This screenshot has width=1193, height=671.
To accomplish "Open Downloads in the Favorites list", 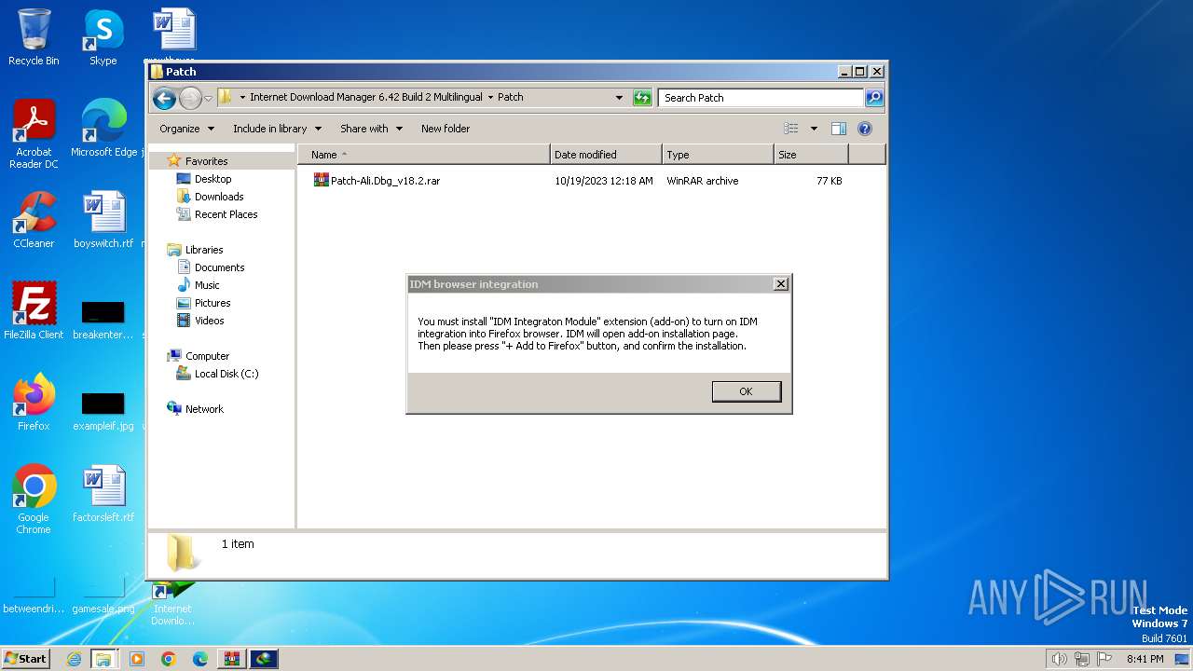I will click(x=219, y=197).
